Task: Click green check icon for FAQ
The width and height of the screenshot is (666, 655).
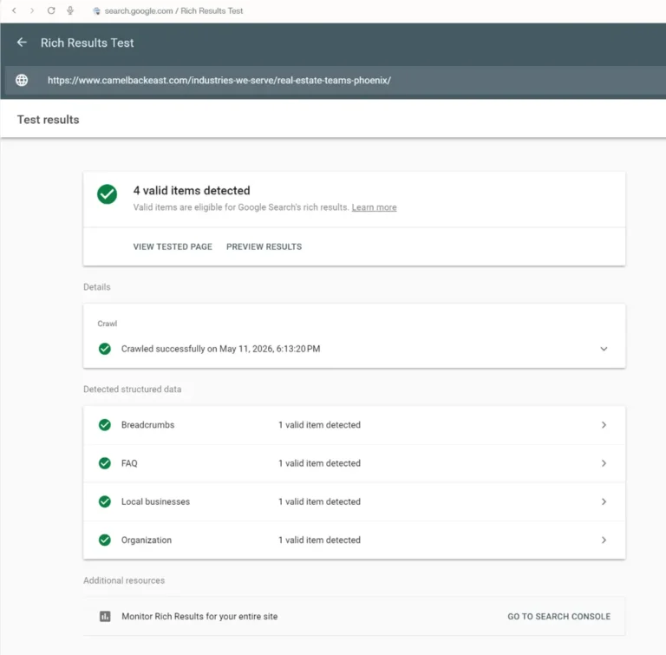Action: click(x=105, y=463)
